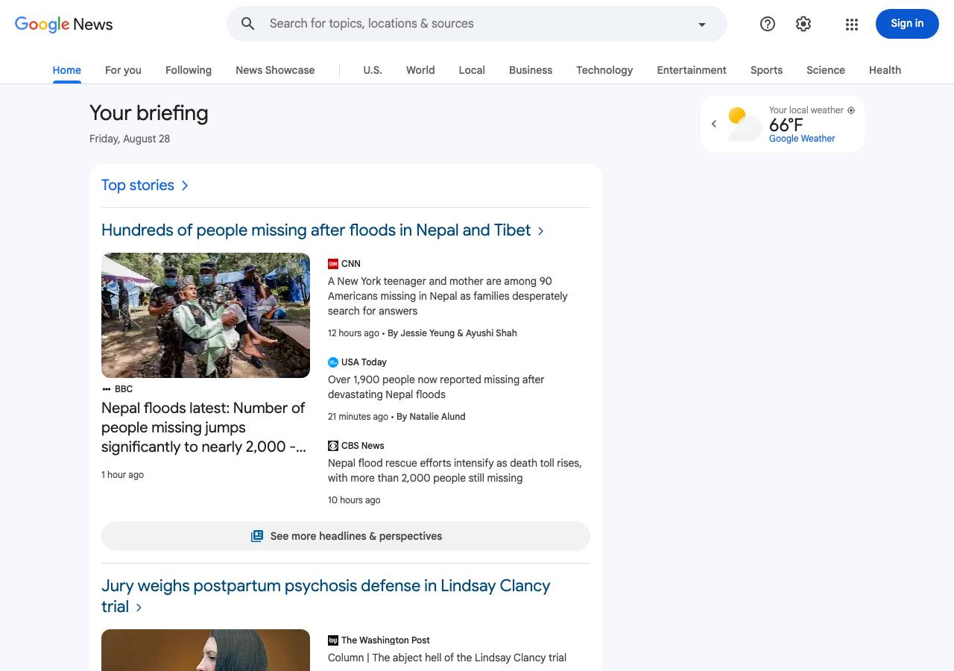Open CBS News 'Nepal flood rescue efforts' article
This screenshot has height=671, width=954.
[x=455, y=470]
